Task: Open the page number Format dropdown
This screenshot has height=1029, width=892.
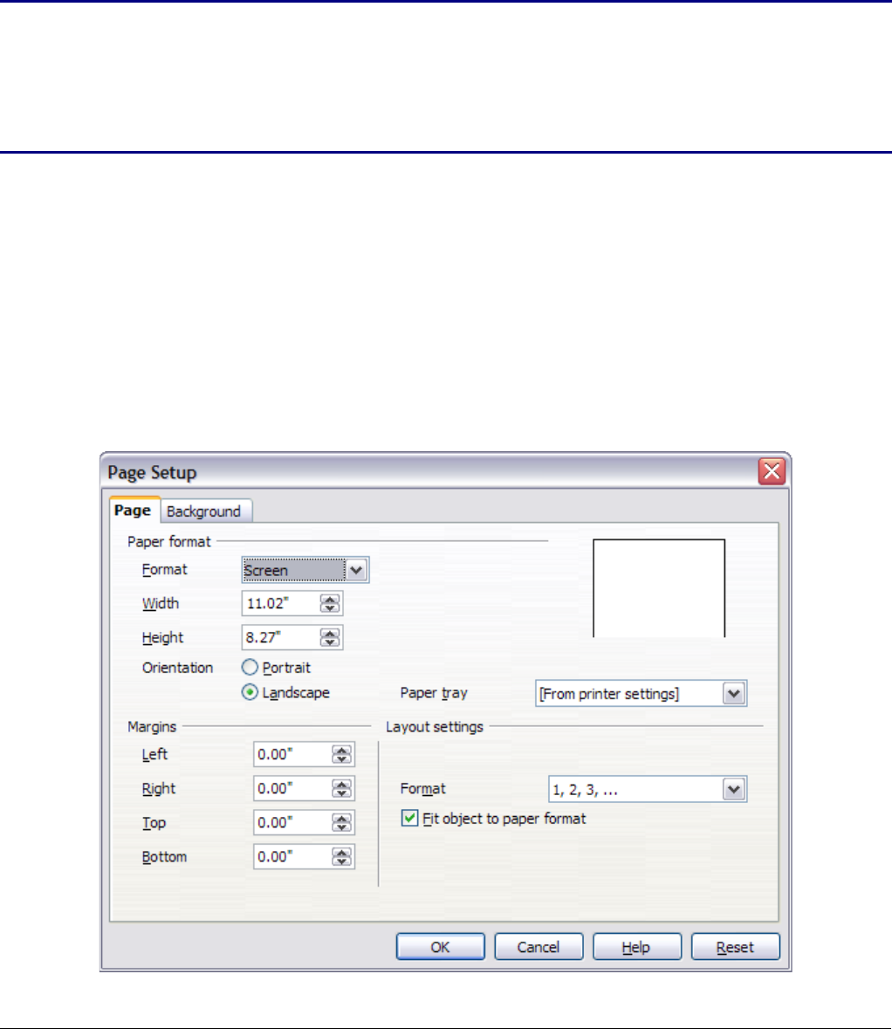Action: [x=647, y=790]
